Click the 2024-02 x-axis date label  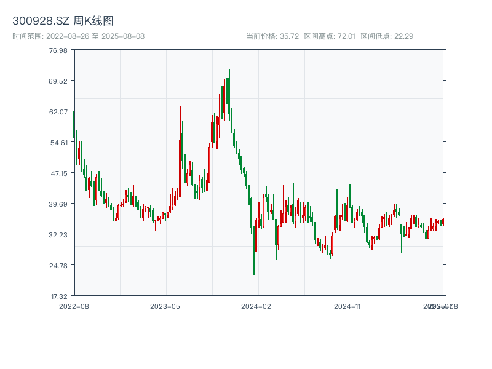point(256,306)
